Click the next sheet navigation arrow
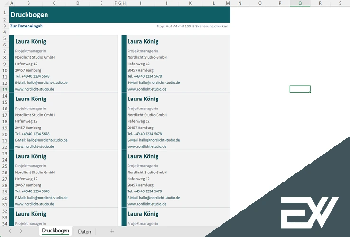Image resolution: width=350 pixels, height=237 pixels. (21, 231)
